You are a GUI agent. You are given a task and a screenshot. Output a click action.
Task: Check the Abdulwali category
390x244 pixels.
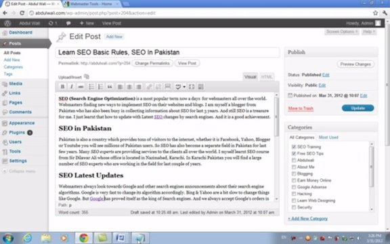click(x=294, y=160)
